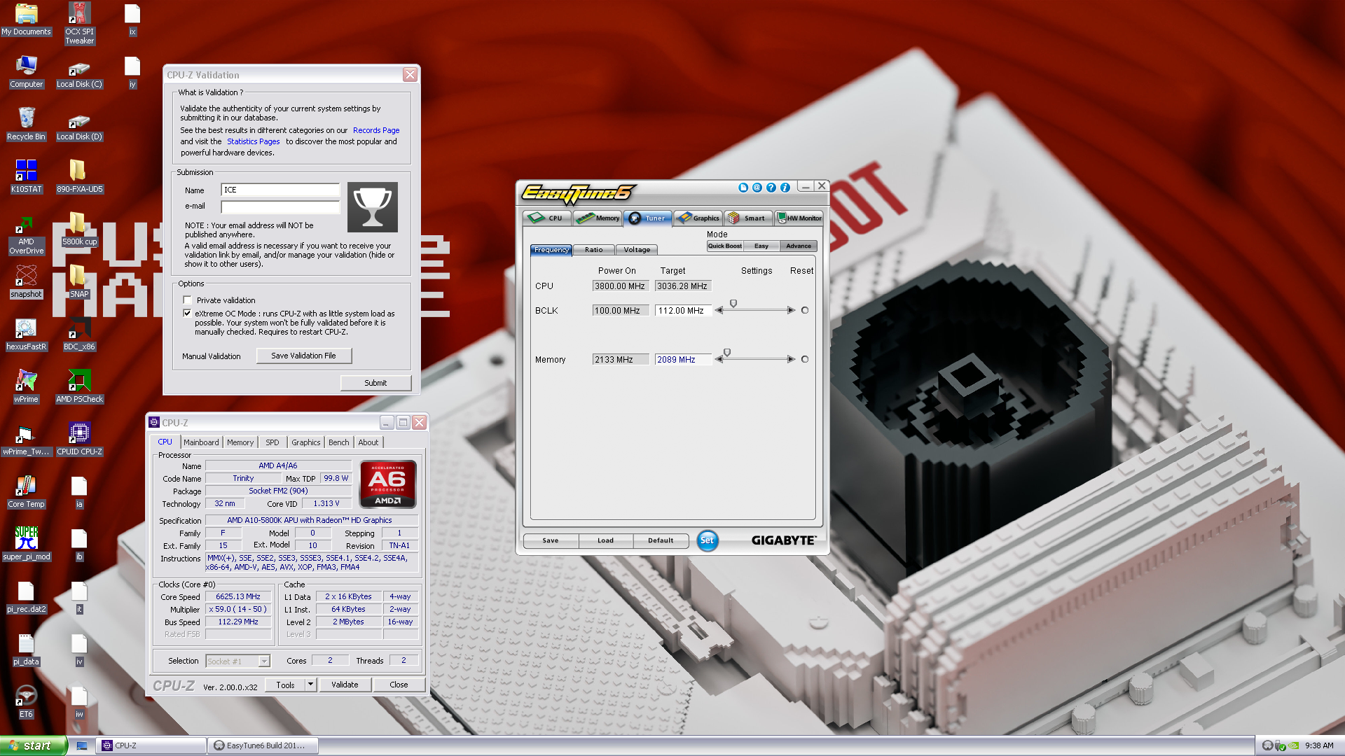Viewport: 1345px width, 756px height.
Task: Select the pi_data file icon
Action: (x=26, y=649)
